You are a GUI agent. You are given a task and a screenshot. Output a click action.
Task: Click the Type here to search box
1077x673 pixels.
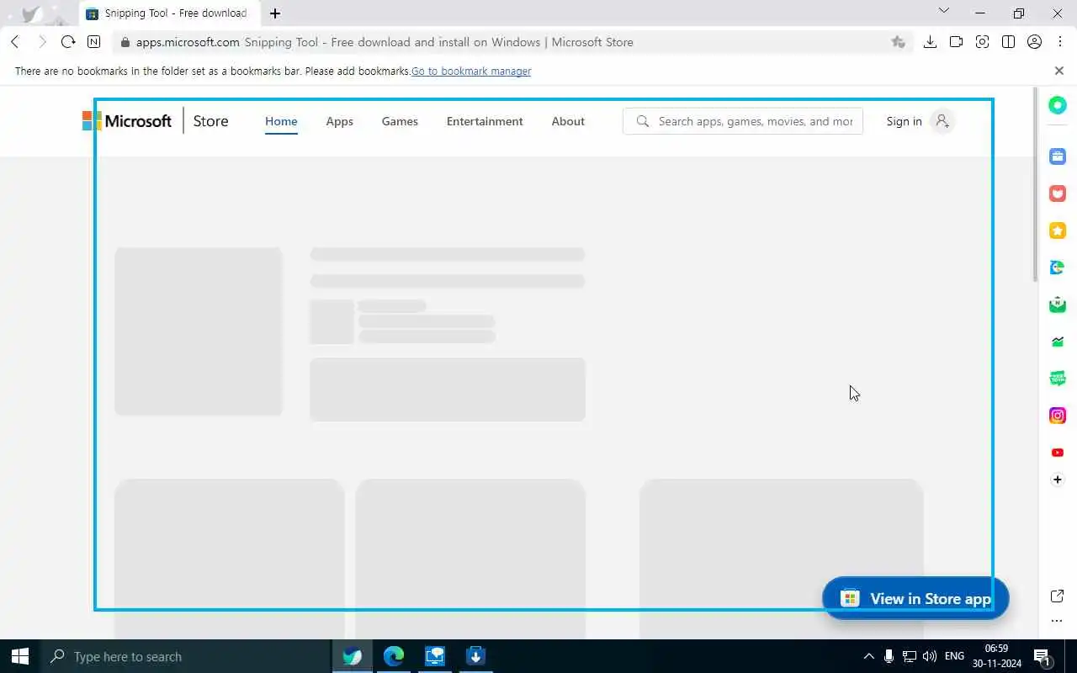point(186,656)
